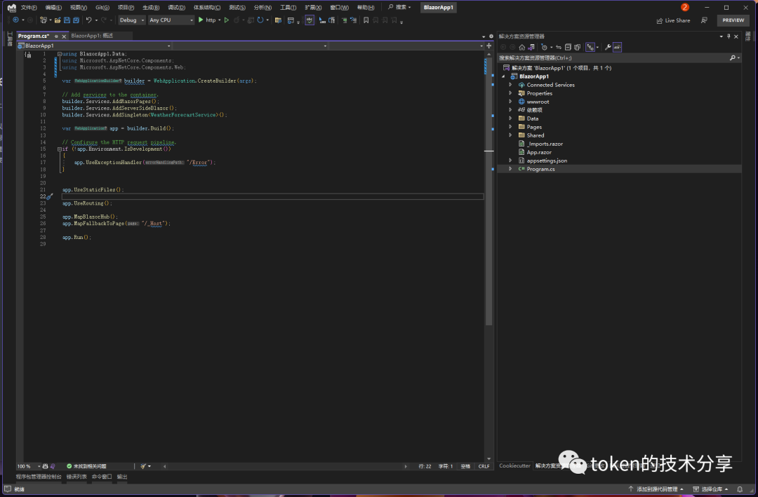Viewport: 758px width, 497px height.
Task: Click the navigate backward circle arrow icon
Action: pos(16,20)
